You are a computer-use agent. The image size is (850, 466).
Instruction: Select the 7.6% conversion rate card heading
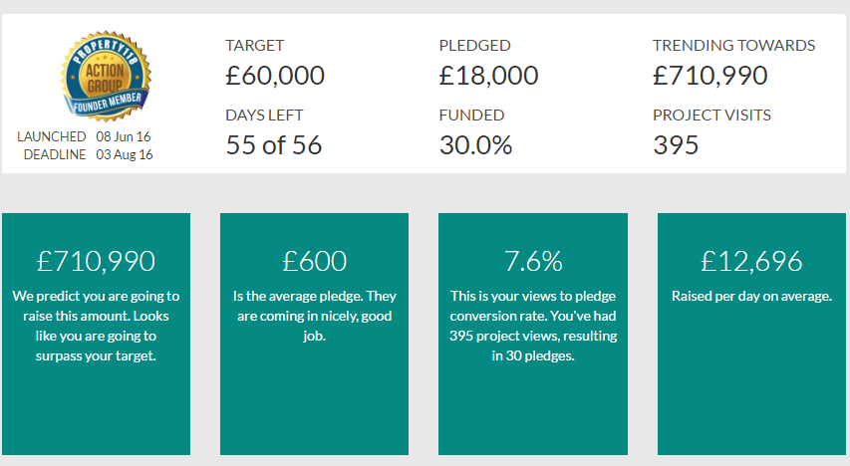point(533,261)
